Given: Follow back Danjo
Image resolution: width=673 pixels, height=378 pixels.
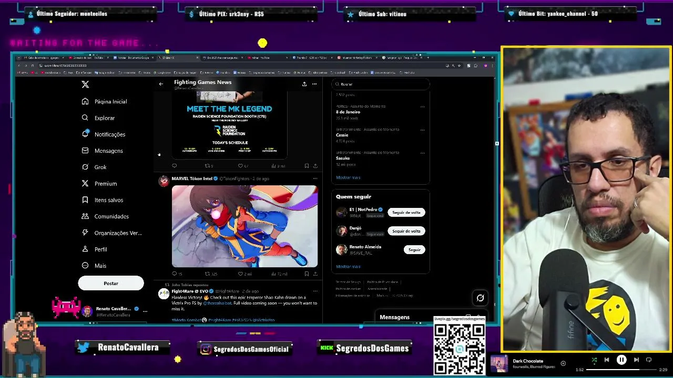Looking at the screenshot, I should pyautogui.click(x=406, y=231).
